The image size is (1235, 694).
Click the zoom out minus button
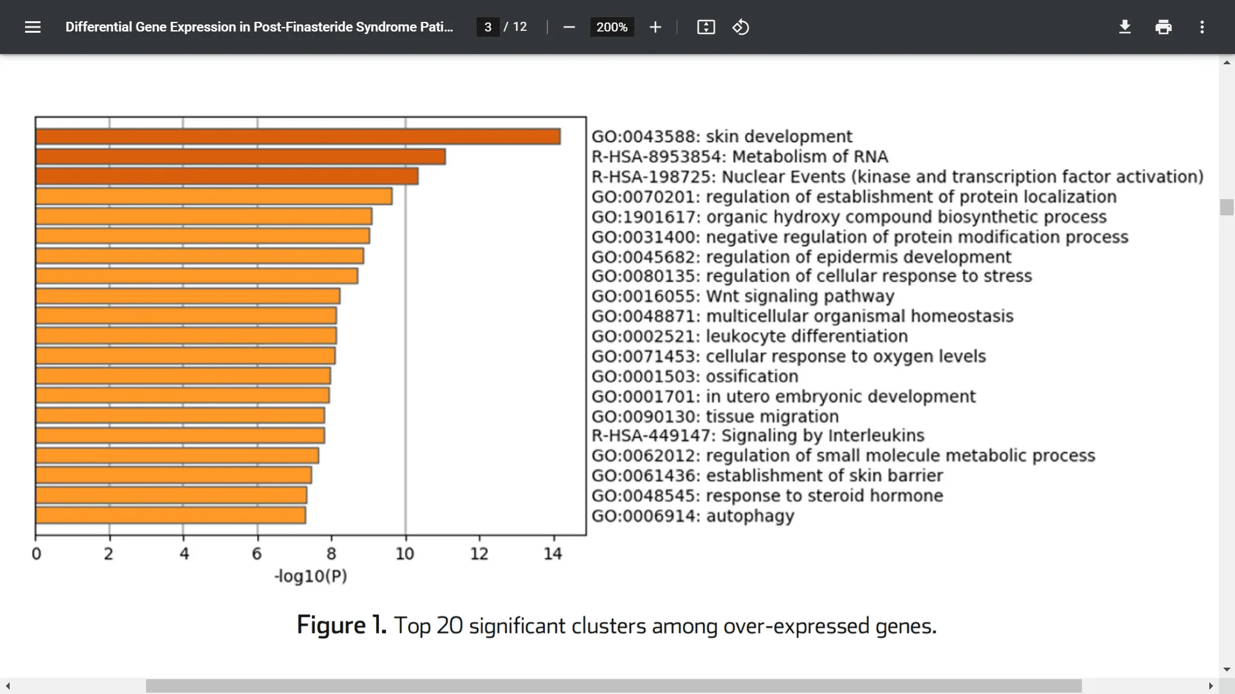pyautogui.click(x=569, y=27)
